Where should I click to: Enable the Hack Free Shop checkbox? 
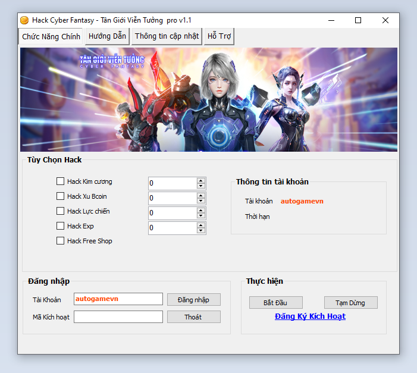[60, 241]
